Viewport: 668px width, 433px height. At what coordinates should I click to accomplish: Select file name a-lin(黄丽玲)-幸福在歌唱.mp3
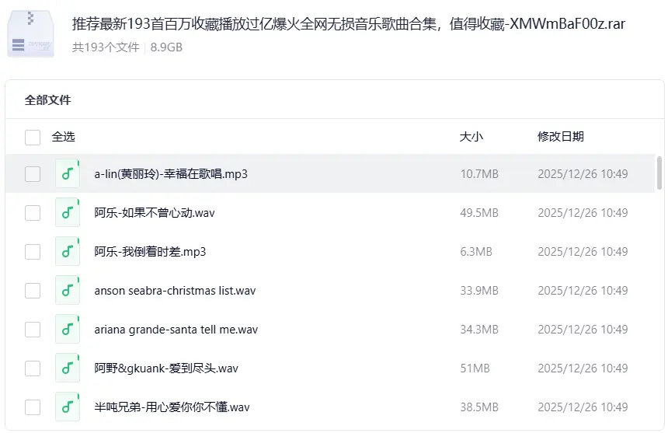click(x=171, y=174)
